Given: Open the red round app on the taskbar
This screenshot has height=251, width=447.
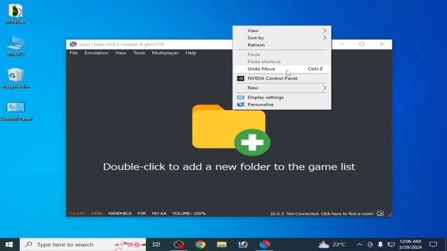Looking at the screenshot, I should tap(179, 245).
